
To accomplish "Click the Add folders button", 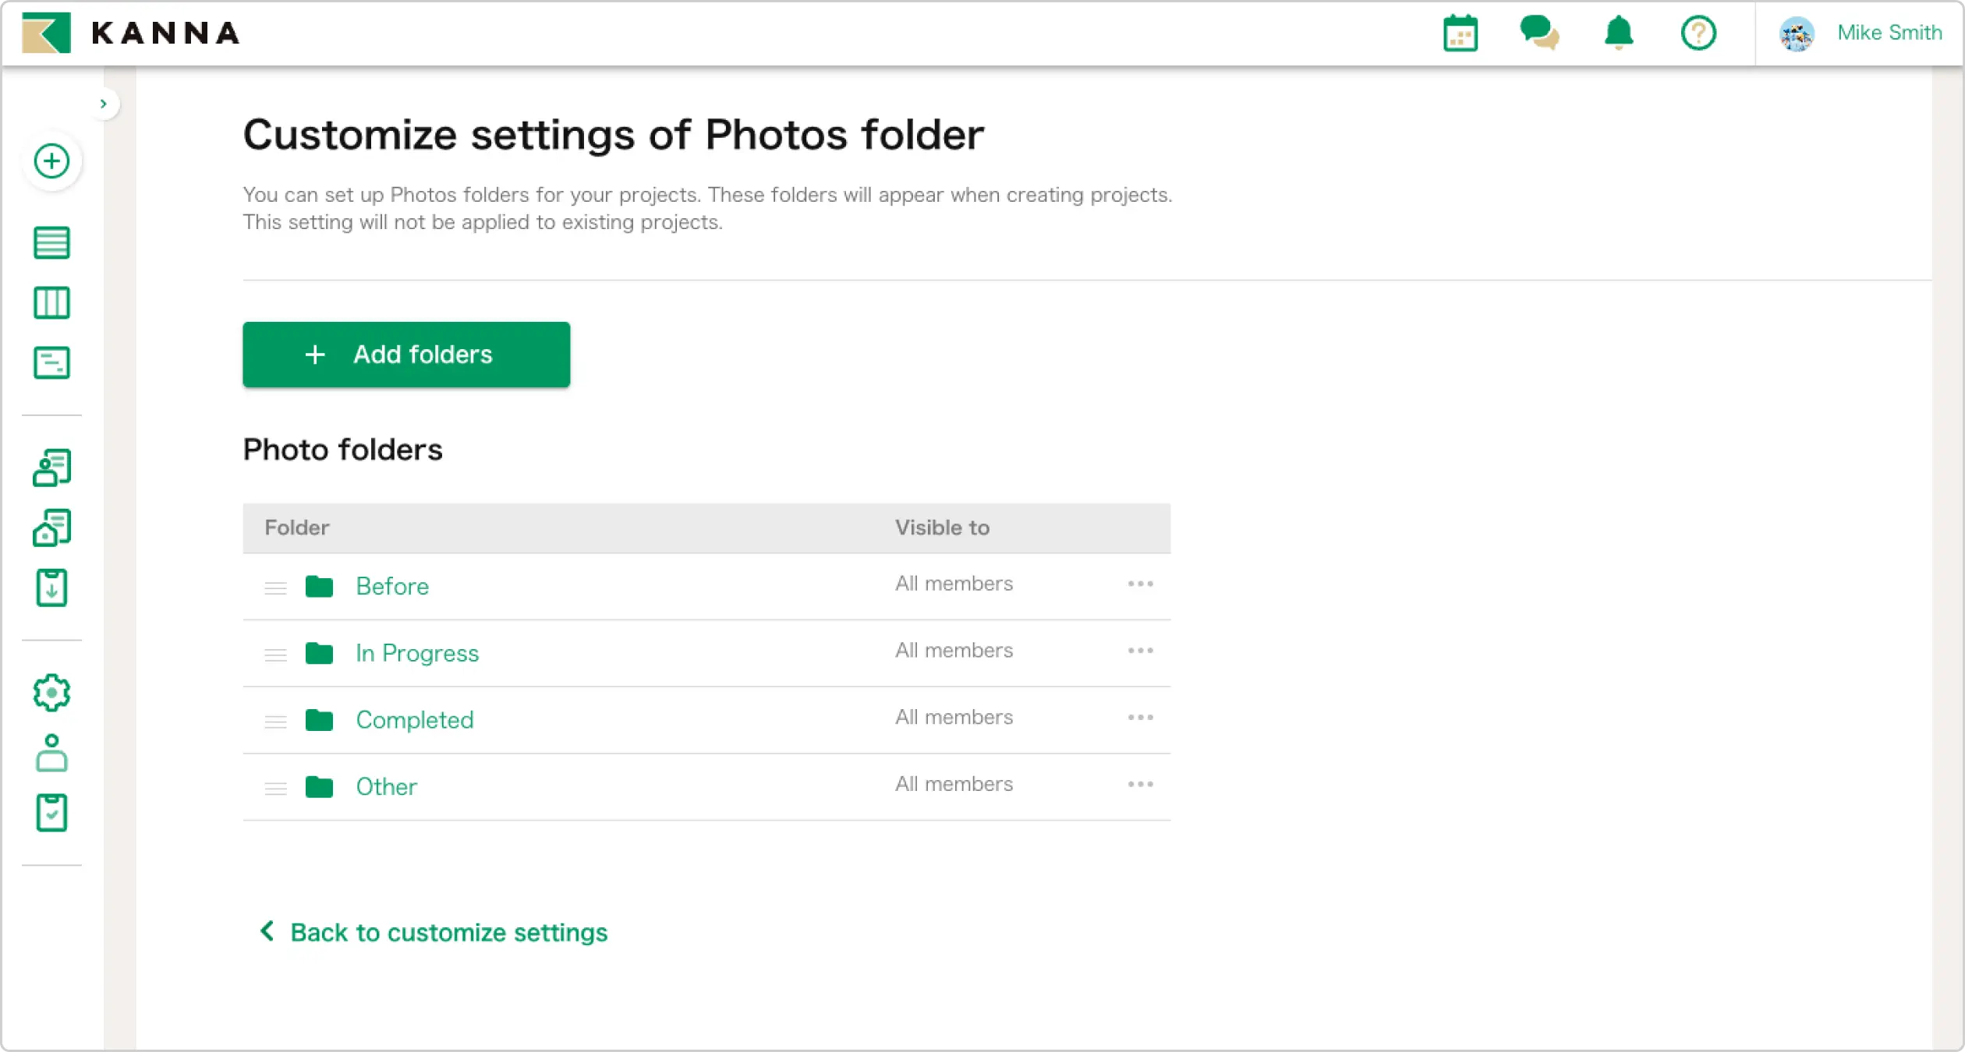I will click(406, 355).
